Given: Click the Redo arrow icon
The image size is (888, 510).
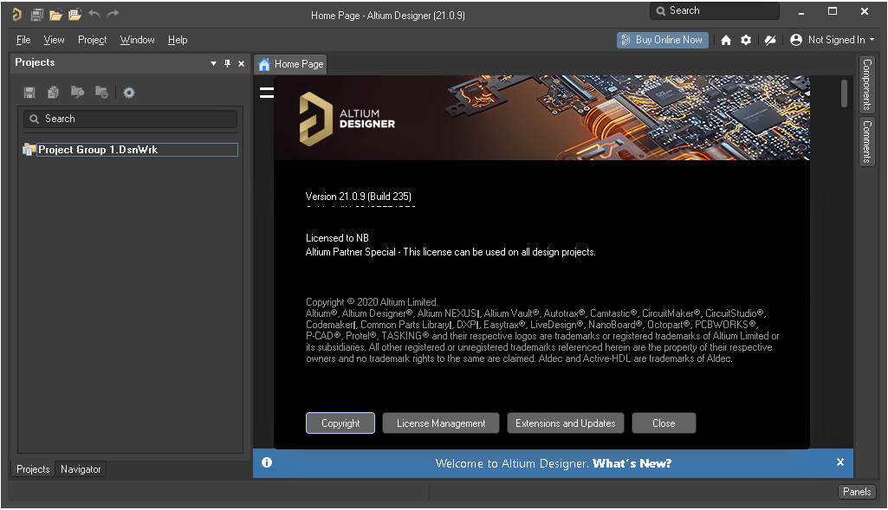Looking at the screenshot, I should pos(113,14).
